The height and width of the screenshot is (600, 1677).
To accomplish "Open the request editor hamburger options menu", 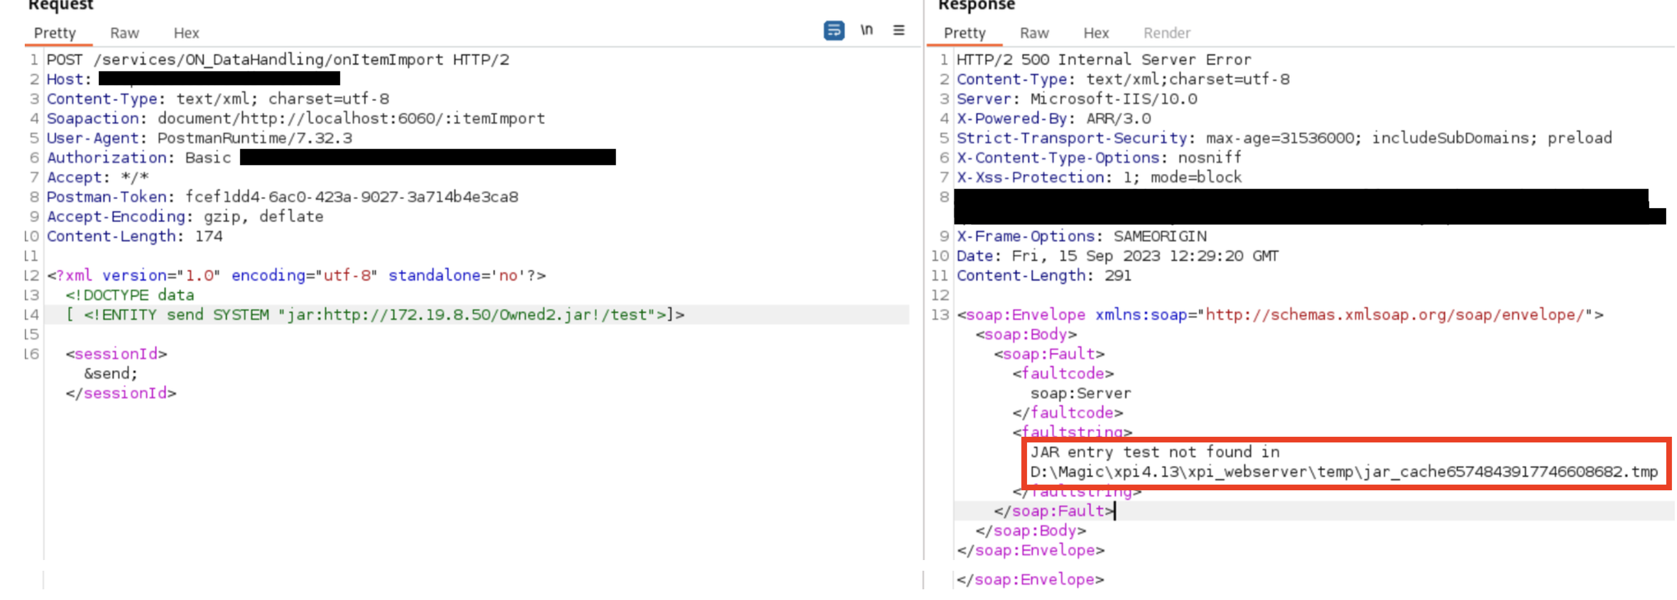I will pos(899,30).
